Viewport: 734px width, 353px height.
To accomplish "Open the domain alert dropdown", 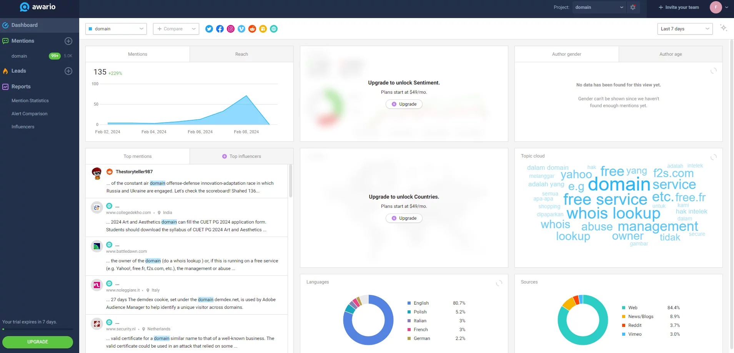I will (x=116, y=29).
